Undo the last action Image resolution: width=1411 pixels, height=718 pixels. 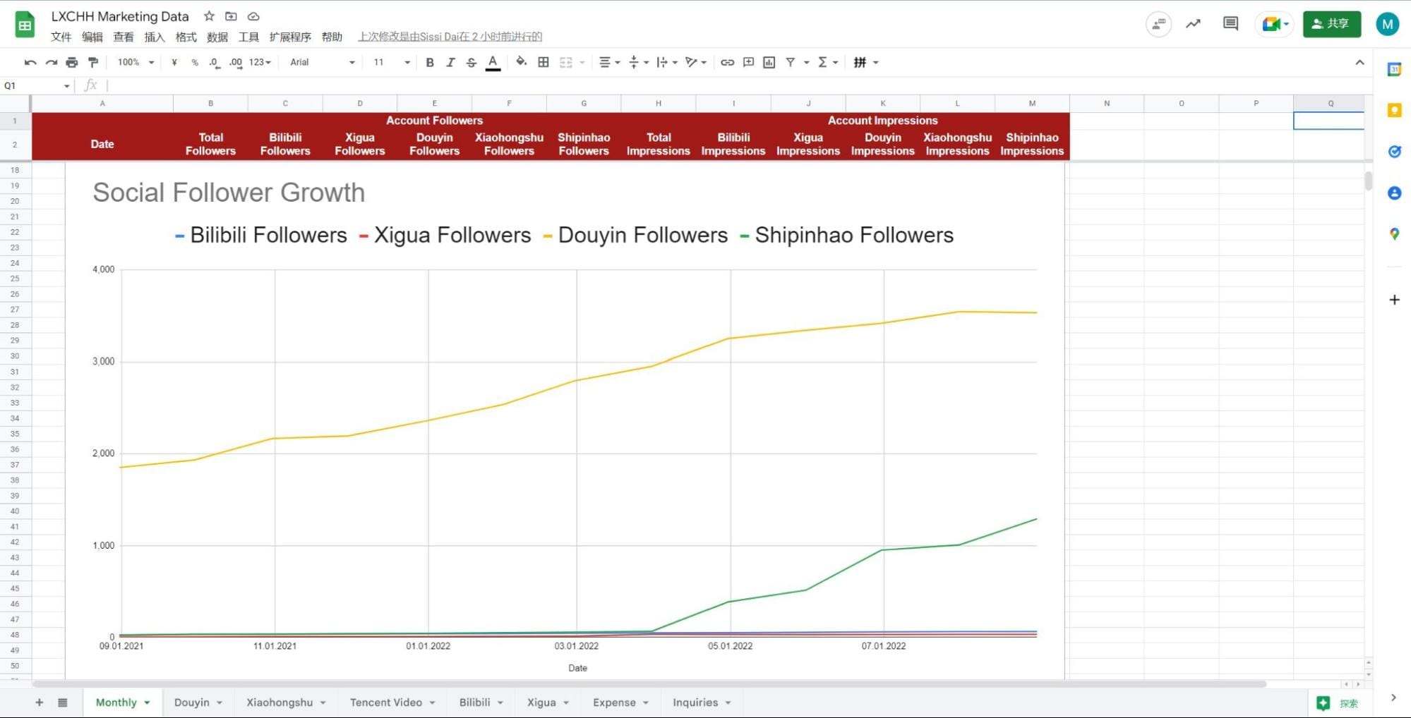click(29, 62)
